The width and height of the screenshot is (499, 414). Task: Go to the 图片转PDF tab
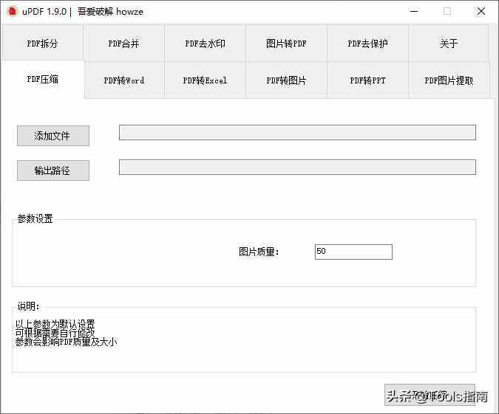click(x=286, y=44)
